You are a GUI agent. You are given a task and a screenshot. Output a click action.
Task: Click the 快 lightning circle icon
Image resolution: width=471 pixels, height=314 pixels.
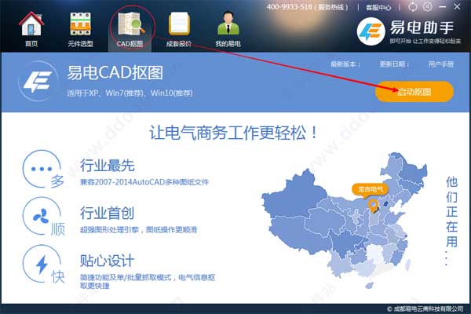(x=43, y=264)
